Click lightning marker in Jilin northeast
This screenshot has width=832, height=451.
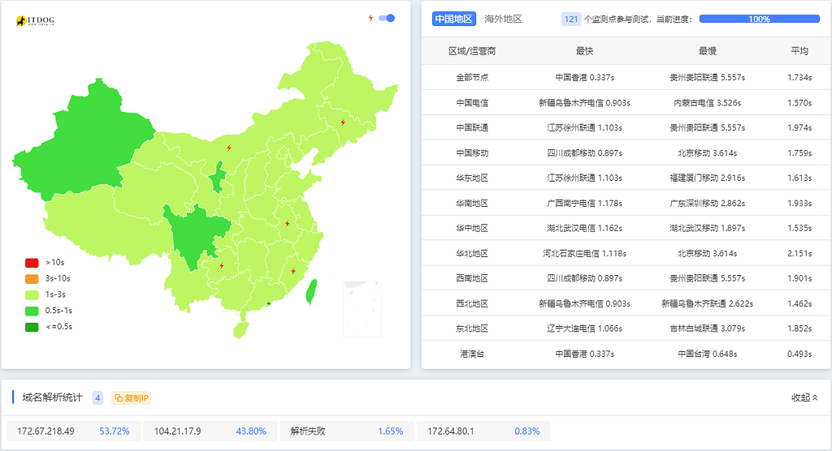pyautogui.click(x=344, y=122)
